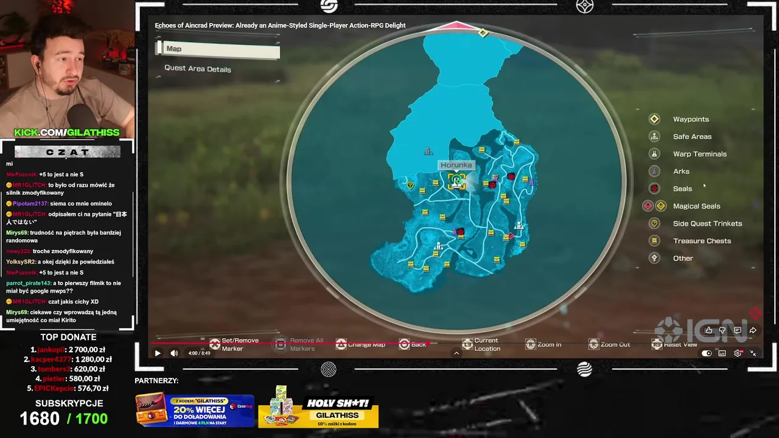Select the player location marker under Horunka

pyautogui.click(x=456, y=181)
